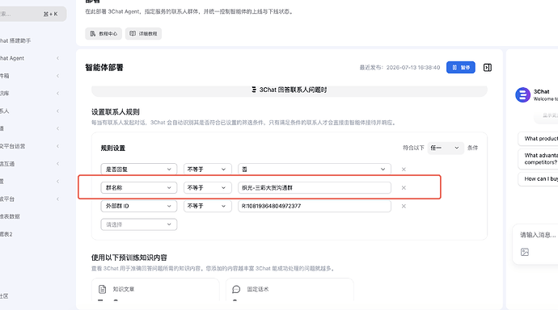This screenshot has width=558, height=310.
Task: Select the 'What advantages...competitors?' suggested question
Action: [x=538, y=159]
